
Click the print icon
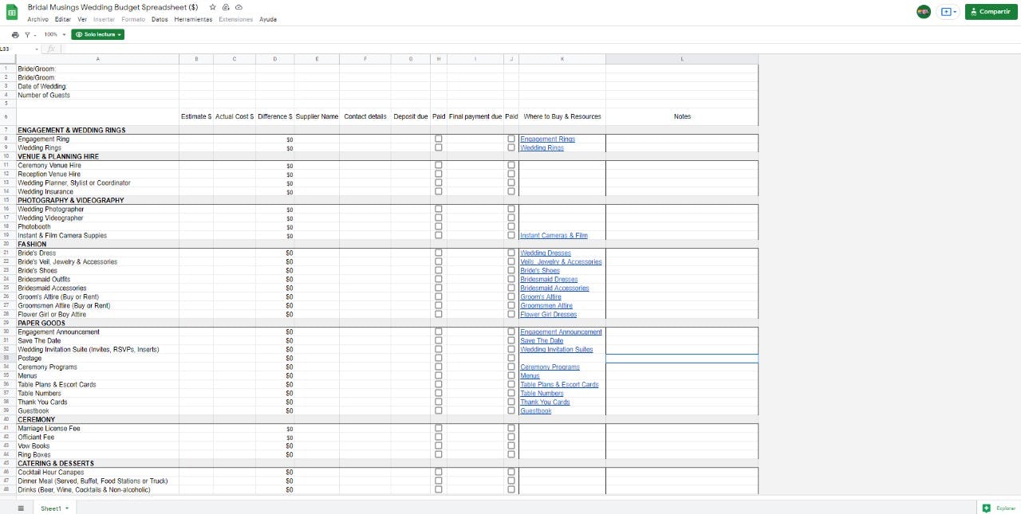point(15,35)
